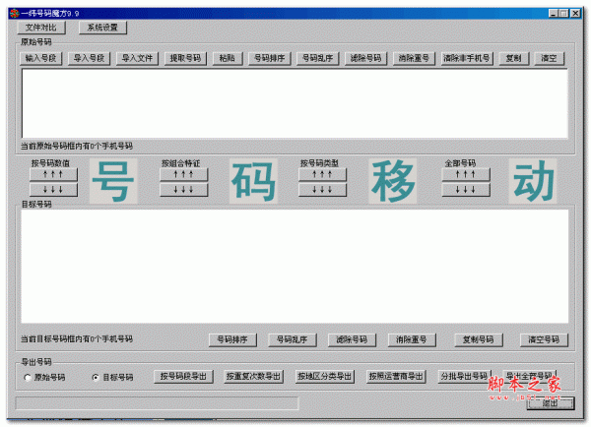591x427 pixels.
Task: Click the down-arrows button under 全部号码
Action: (x=466, y=190)
